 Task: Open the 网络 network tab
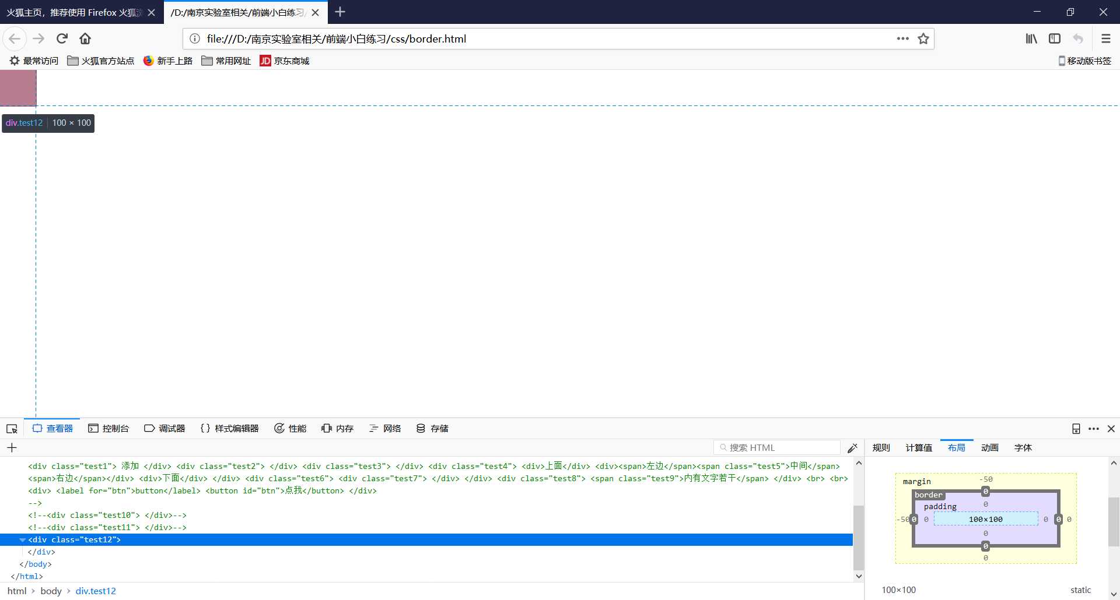click(x=385, y=428)
